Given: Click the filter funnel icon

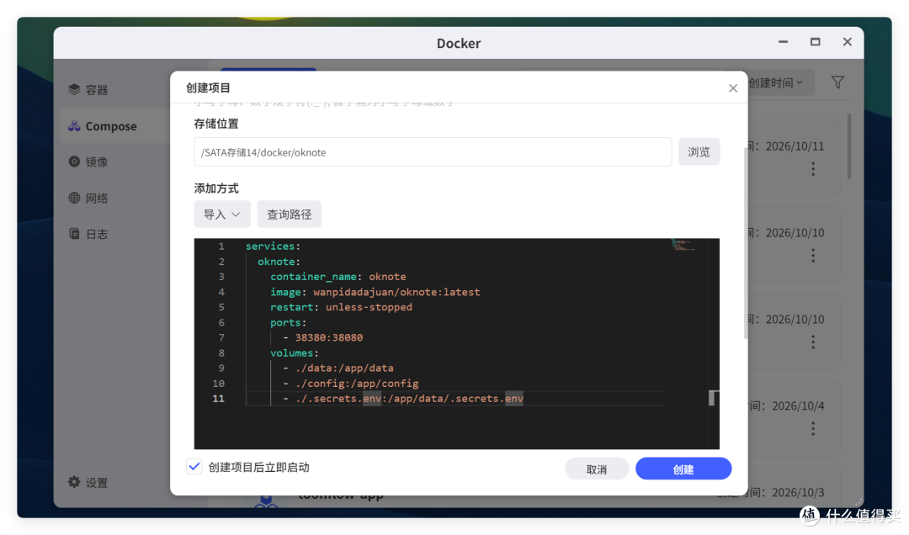Looking at the screenshot, I should pyautogui.click(x=837, y=82).
